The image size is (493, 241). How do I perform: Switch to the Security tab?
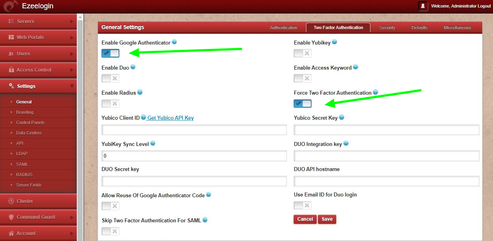tap(387, 27)
